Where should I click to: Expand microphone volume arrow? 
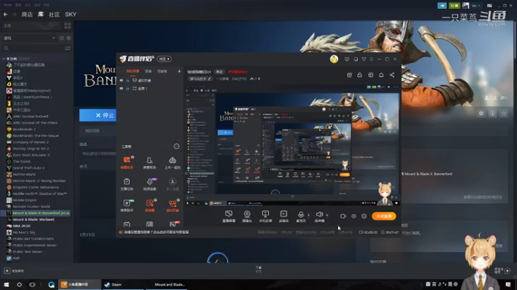coord(309,215)
